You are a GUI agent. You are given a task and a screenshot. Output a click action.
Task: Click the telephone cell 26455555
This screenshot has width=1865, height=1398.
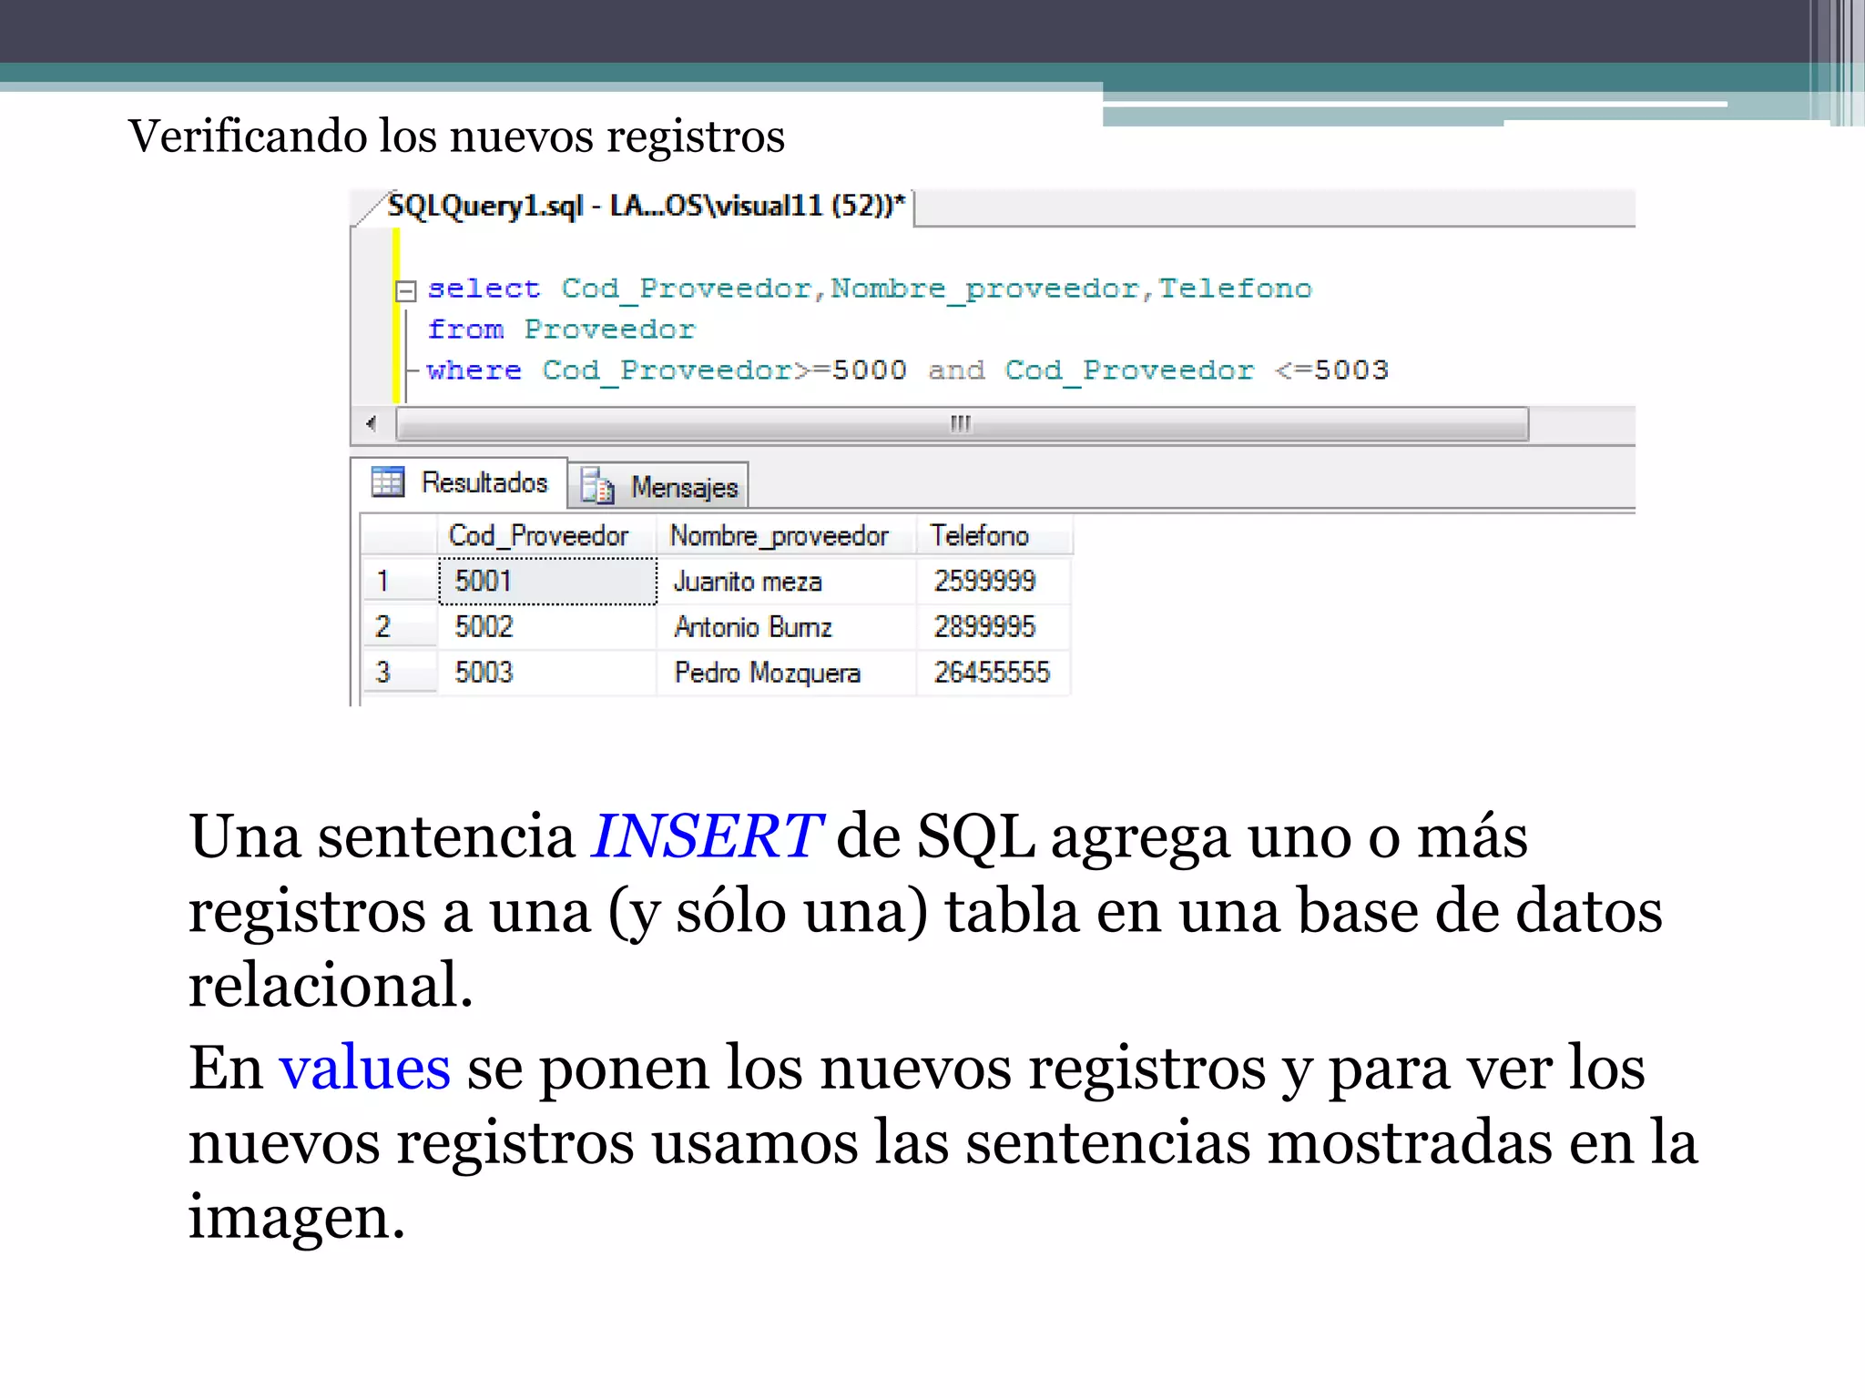(994, 672)
